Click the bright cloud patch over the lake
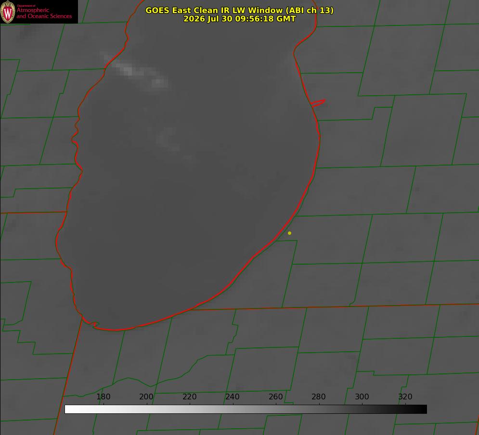479x435 pixels. click(136, 73)
